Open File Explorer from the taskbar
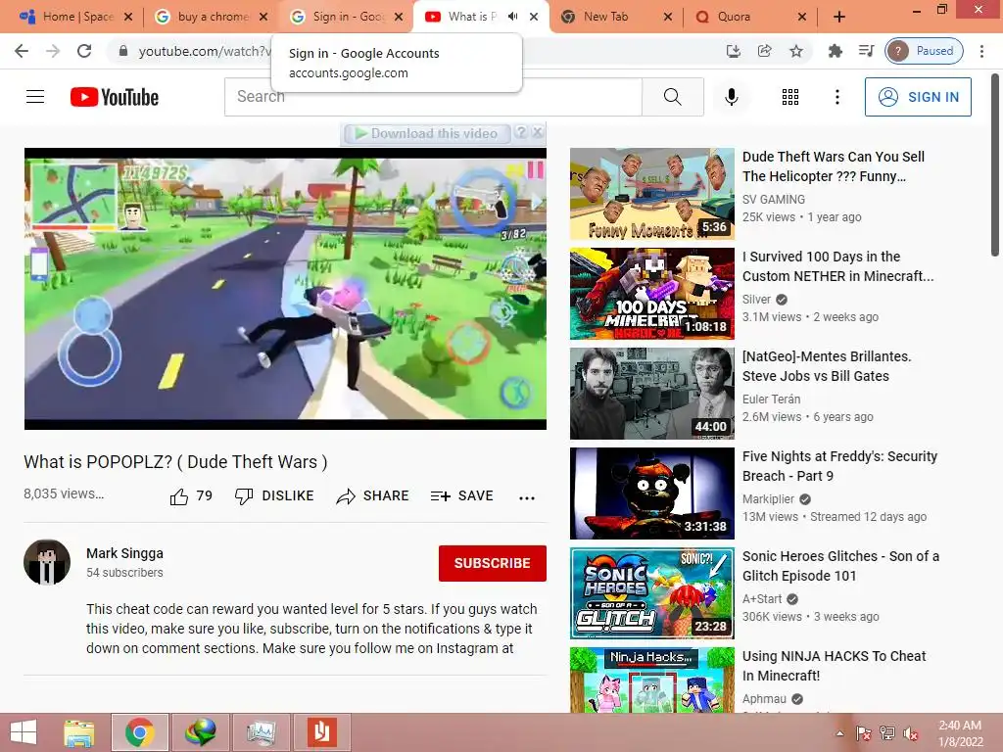The height and width of the screenshot is (752, 1003). tap(79, 732)
